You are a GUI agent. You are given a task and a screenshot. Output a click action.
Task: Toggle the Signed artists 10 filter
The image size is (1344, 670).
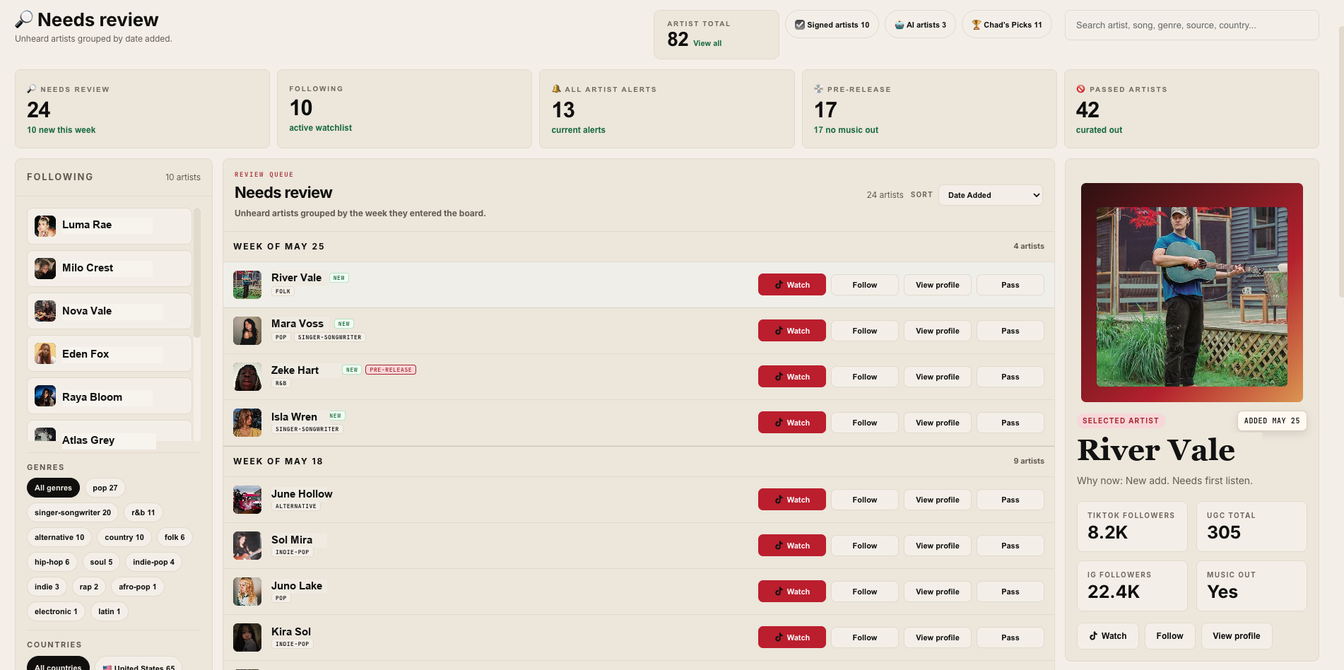click(832, 25)
